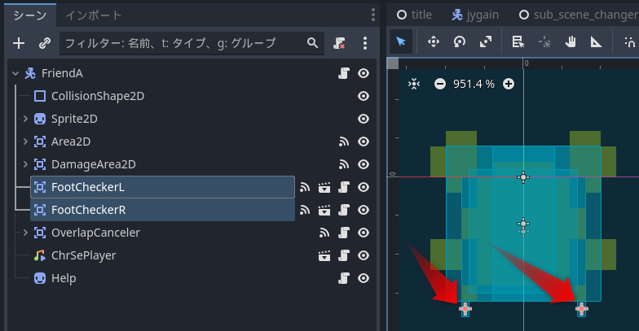This screenshot has width=639, height=331.
Task: Select the CollisionShape2D node
Action: [x=98, y=96]
